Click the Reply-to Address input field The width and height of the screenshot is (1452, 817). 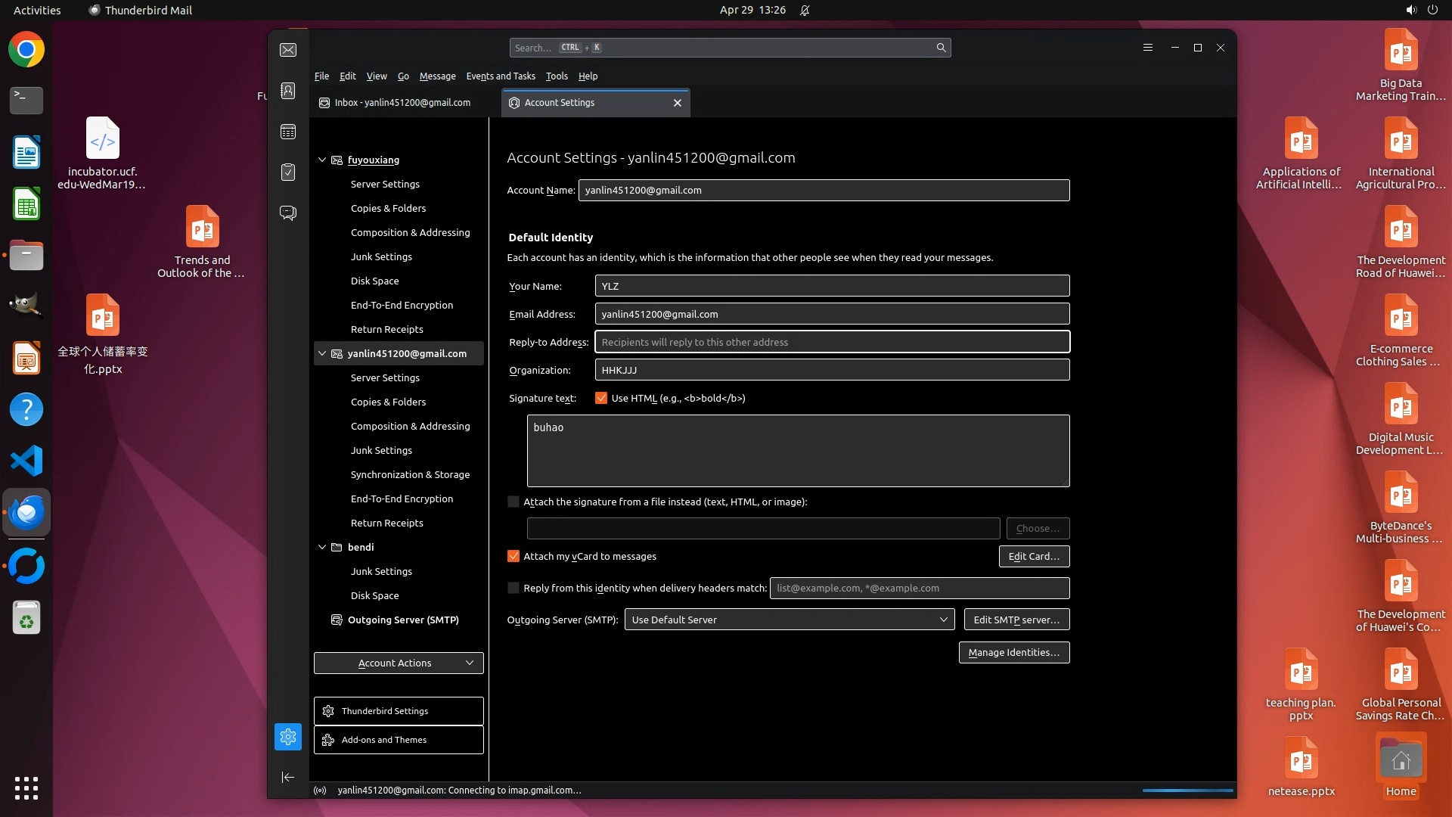pyautogui.click(x=832, y=342)
